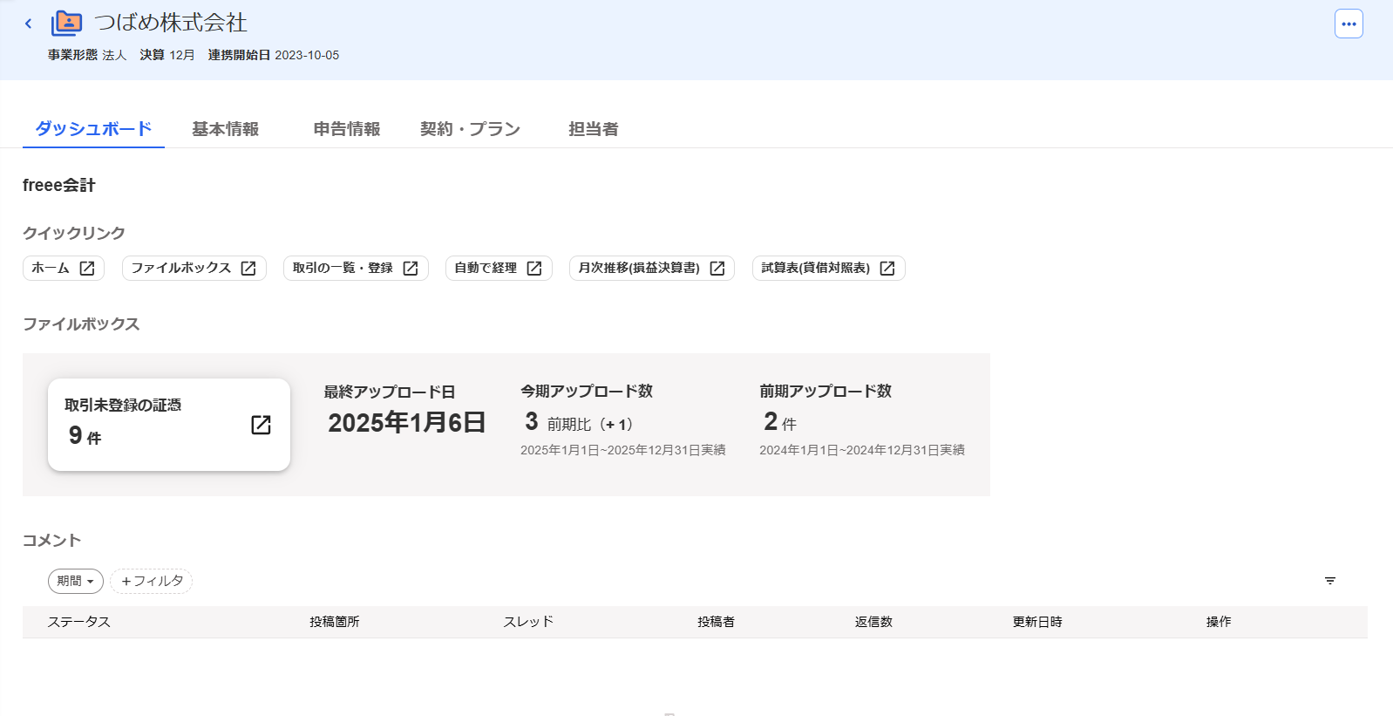Click the 操作 column header
Viewport: 1393px width, 716px height.
pyautogui.click(x=1219, y=622)
